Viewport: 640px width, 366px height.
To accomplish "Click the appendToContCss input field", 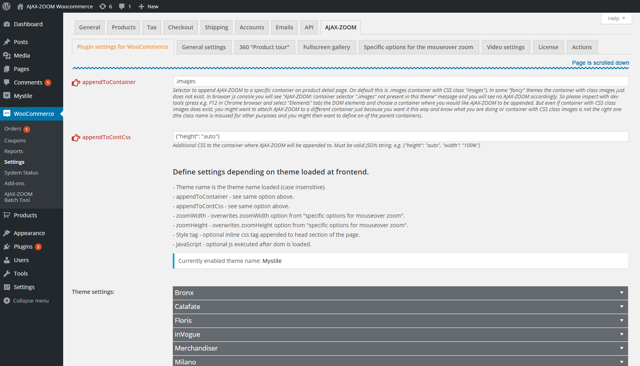I will click(x=400, y=136).
